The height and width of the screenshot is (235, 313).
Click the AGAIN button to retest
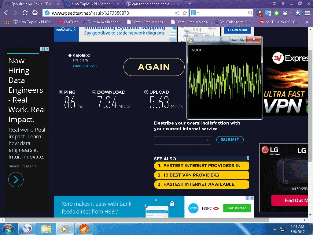(154, 67)
